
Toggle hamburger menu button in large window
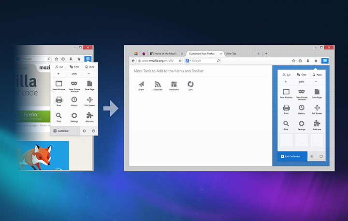pyautogui.click(x=325, y=61)
